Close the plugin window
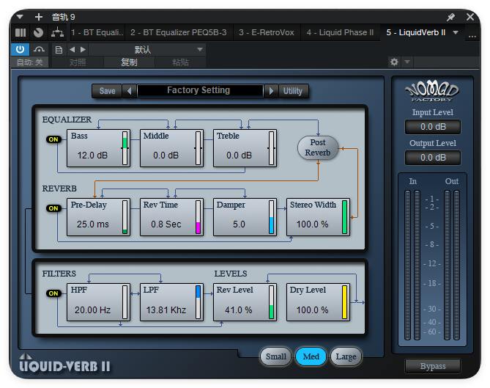The image size is (490, 388). pyautogui.click(x=470, y=17)
